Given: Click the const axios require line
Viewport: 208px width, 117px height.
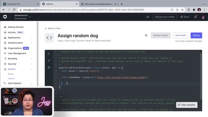Looking at the screenshot, I should (x=80, y=71).
